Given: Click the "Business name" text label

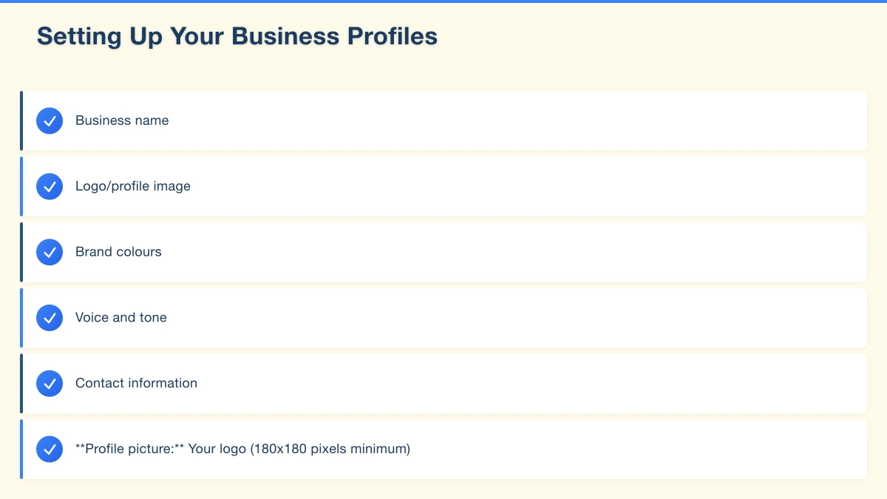Looking at the screenshot, I should pyautogui.click(x=122, y=120).
